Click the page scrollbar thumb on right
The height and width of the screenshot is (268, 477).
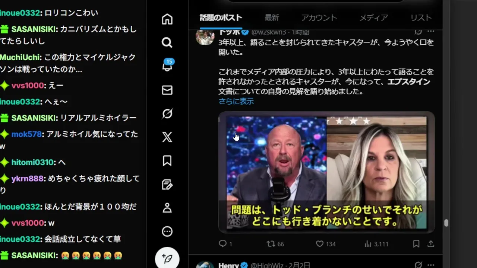pyautogui.click(x=446, y=223)
